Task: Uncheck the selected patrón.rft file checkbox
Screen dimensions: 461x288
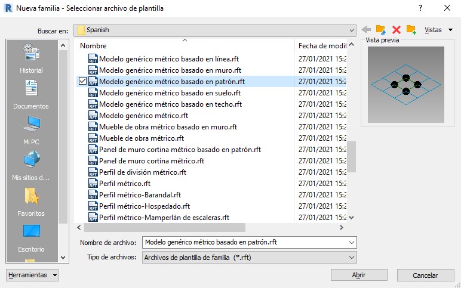Action: click(83, 82)
